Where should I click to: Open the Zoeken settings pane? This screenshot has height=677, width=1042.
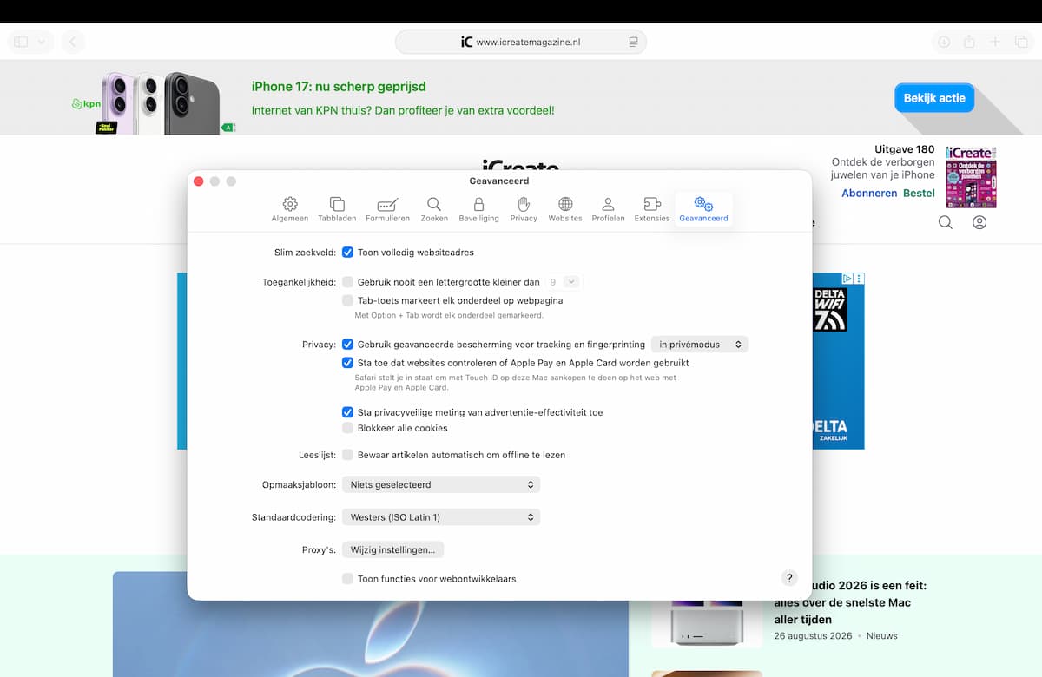pyautogui.click(x=434, y=209)
